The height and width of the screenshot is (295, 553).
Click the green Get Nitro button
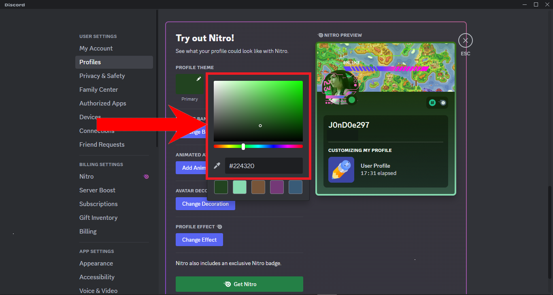point(239,284)
